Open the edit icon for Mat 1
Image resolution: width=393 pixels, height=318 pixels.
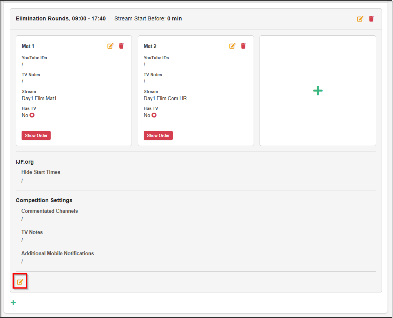[x=110, y=46]
